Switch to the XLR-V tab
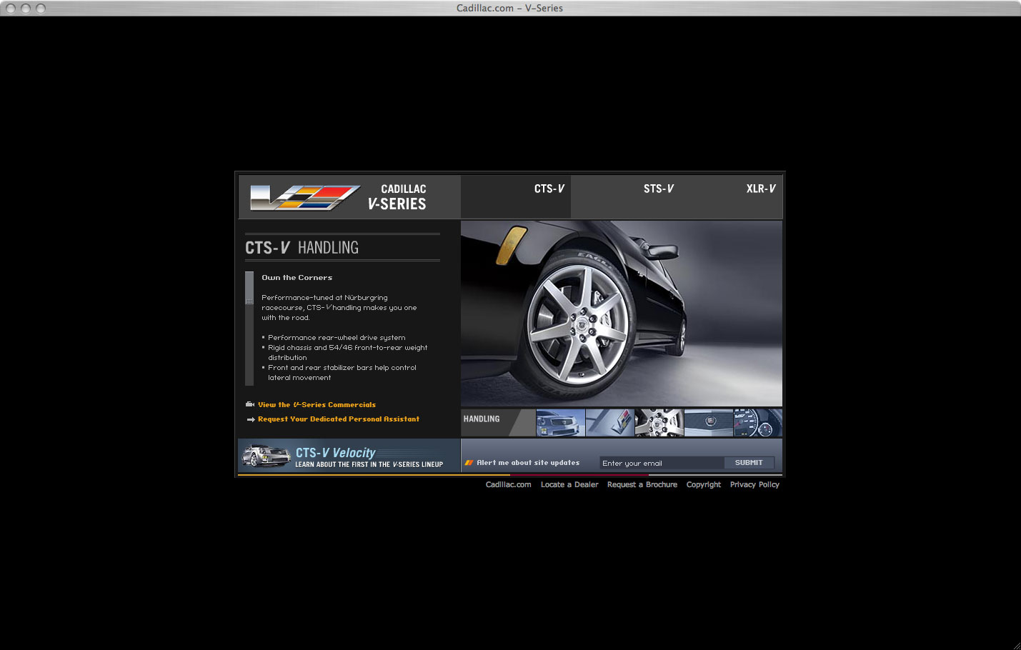 (x=760, y=189)
